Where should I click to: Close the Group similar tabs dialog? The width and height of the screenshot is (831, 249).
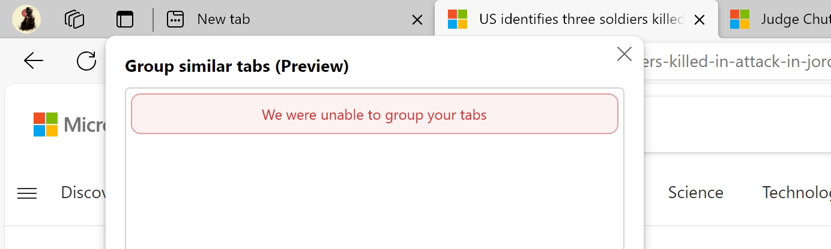(x=624, y=54)
